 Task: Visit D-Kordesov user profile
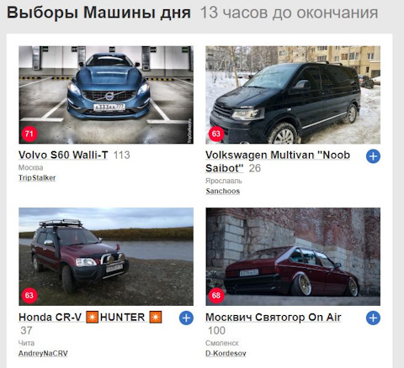point(226,354)
